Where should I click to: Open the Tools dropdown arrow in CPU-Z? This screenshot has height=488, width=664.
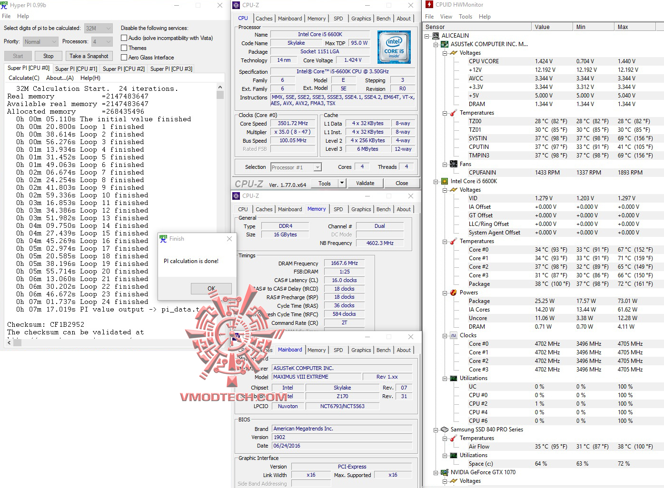[341, 183]
